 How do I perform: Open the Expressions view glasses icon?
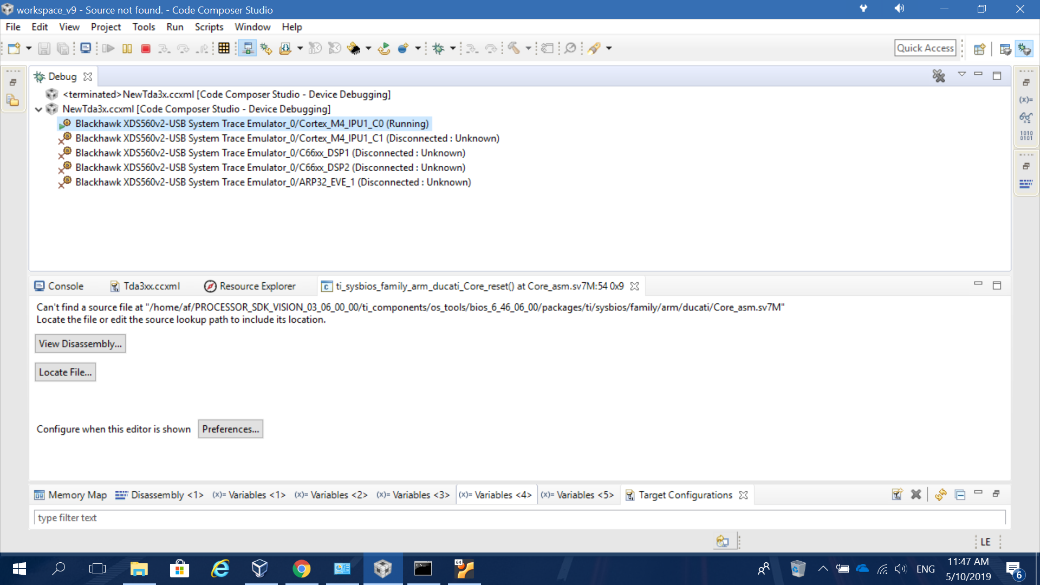[x=1026, y=118]
